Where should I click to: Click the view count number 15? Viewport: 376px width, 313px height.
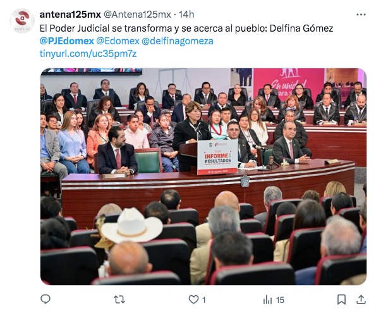[x=280, y=300]
